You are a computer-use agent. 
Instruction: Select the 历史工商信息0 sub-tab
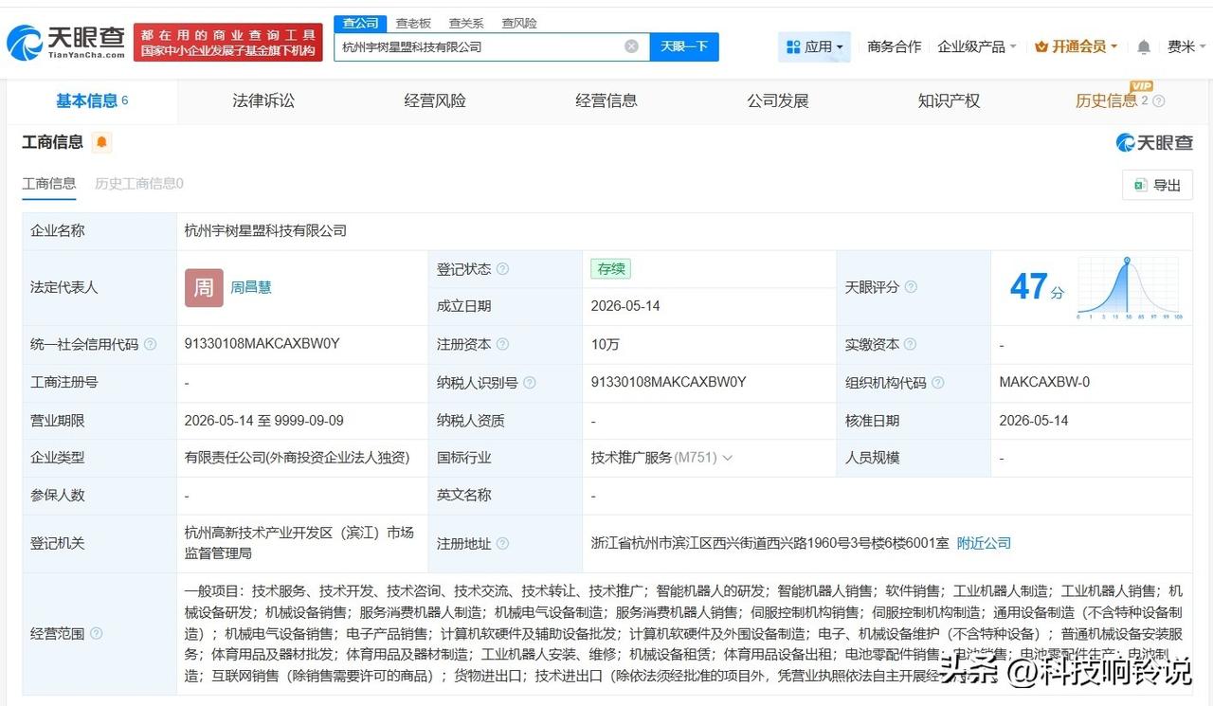tap(139, 184)
